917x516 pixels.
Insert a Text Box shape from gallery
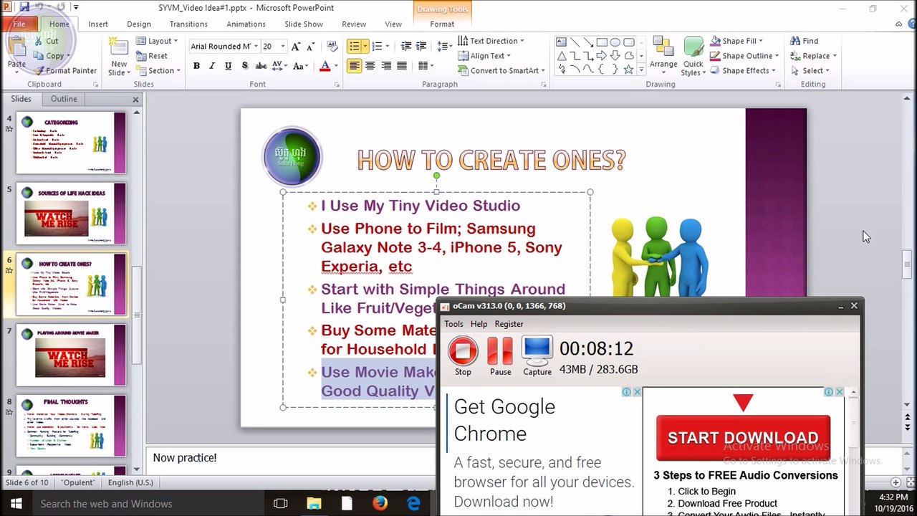coord(561,42)
